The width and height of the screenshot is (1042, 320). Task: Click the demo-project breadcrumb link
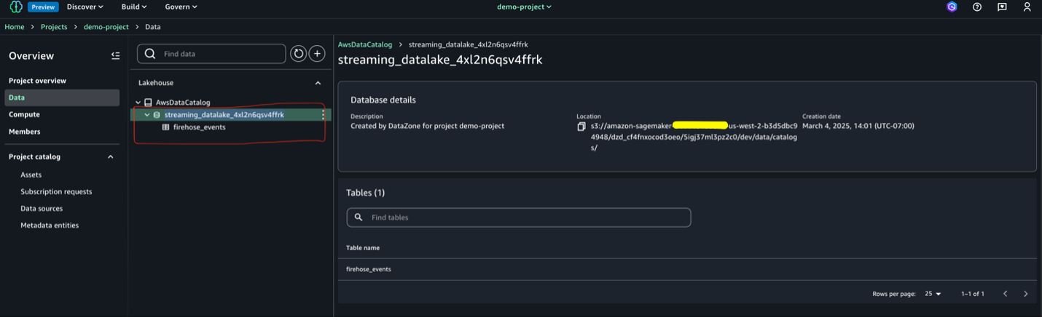click(106, 27)
